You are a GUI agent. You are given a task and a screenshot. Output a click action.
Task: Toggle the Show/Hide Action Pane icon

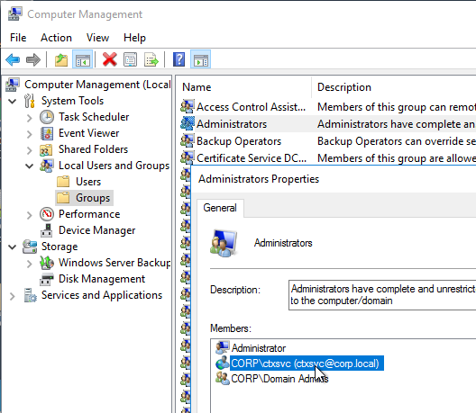point(201,59)
